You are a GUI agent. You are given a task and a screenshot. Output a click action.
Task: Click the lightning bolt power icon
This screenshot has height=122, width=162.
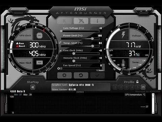tap(123, 35)
